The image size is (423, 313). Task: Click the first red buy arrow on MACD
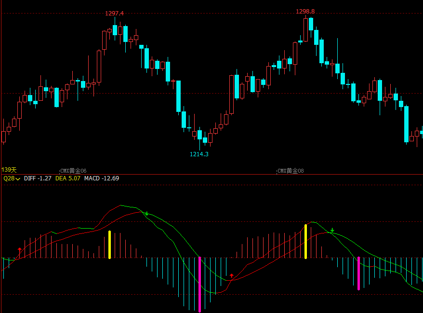[19, 249]
